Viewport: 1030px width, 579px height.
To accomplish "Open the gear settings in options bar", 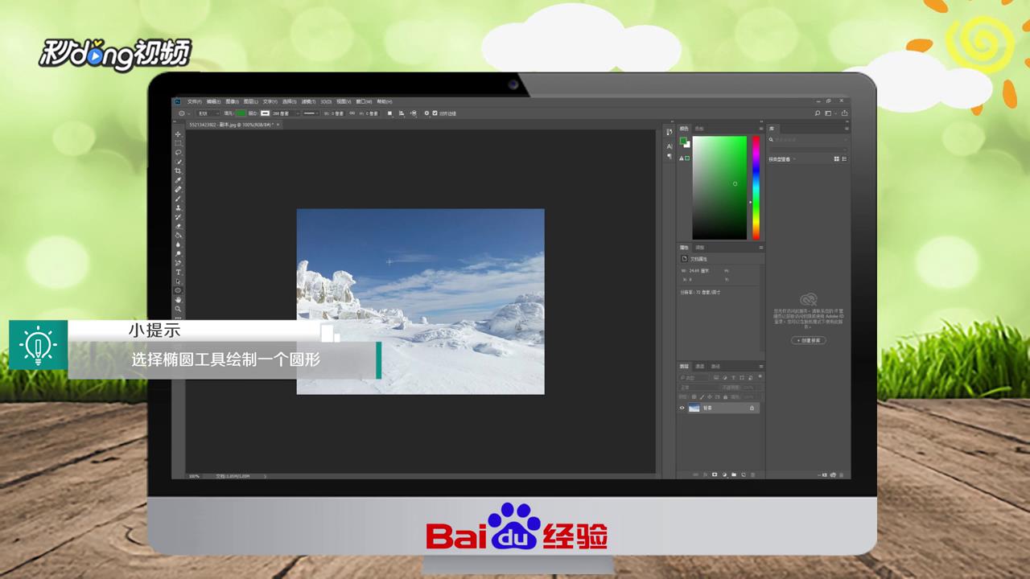I will point(426,113).
